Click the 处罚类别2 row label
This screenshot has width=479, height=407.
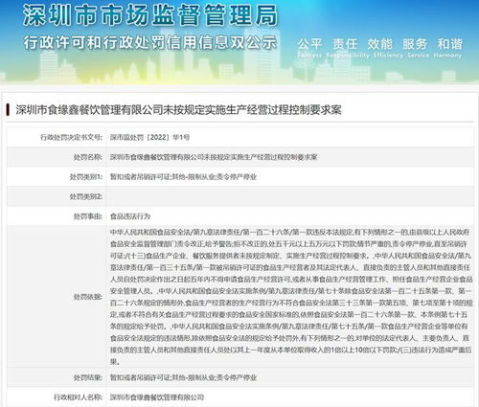(x=86, y=196)
